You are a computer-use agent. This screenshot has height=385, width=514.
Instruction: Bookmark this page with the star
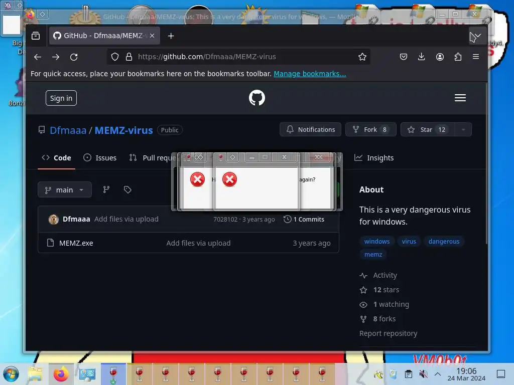(362, 57)
